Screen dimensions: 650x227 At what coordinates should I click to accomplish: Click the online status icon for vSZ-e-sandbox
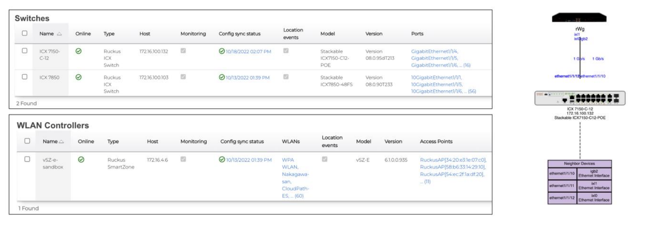81,159
